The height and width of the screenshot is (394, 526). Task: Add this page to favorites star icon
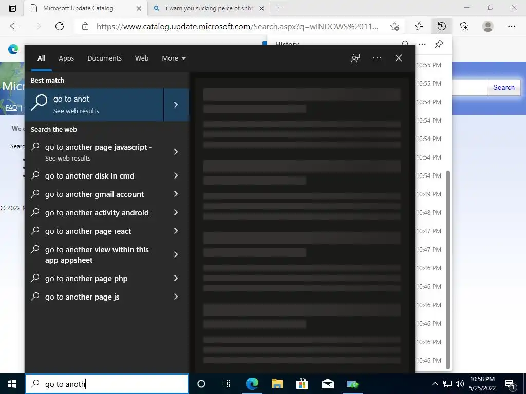coord(394,26)
